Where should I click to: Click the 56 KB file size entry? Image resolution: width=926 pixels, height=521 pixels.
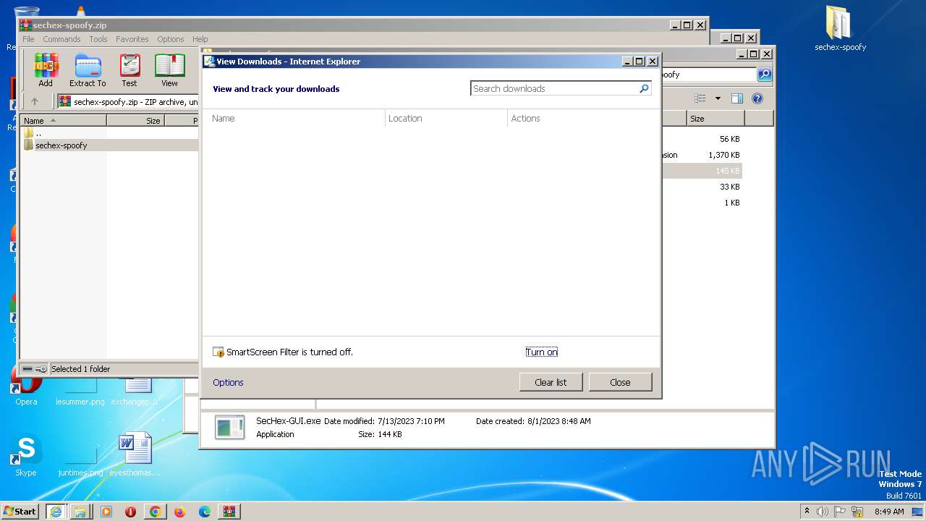(729, 139)
